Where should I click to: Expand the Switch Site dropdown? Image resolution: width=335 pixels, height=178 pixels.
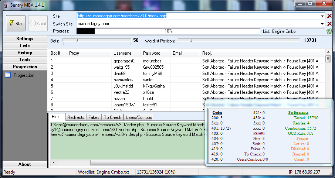point(323,24)
